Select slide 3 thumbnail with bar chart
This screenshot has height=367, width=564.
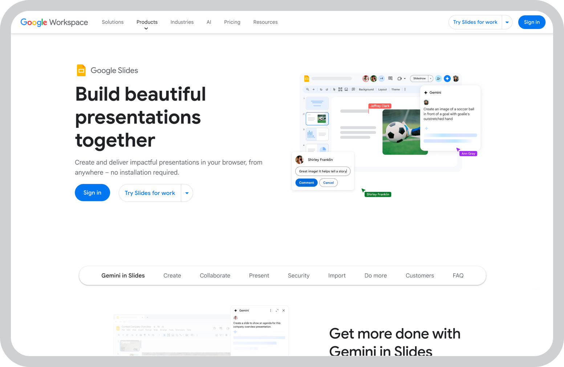[x=317, y=134]
